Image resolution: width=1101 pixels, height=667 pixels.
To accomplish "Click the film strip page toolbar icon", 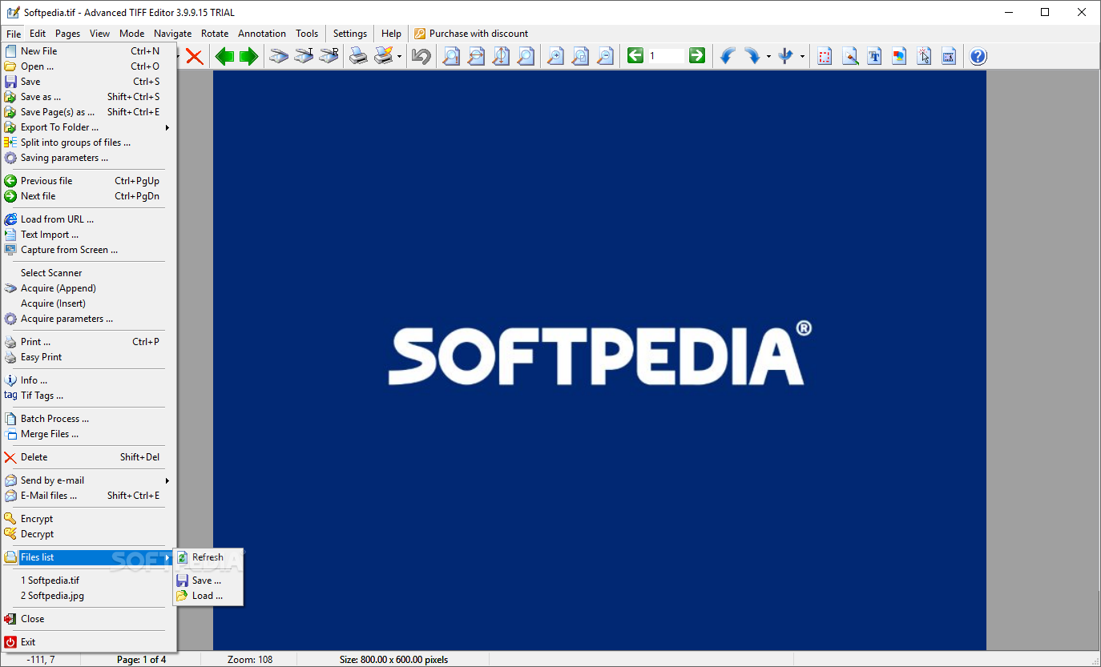I will pos(949,56).
